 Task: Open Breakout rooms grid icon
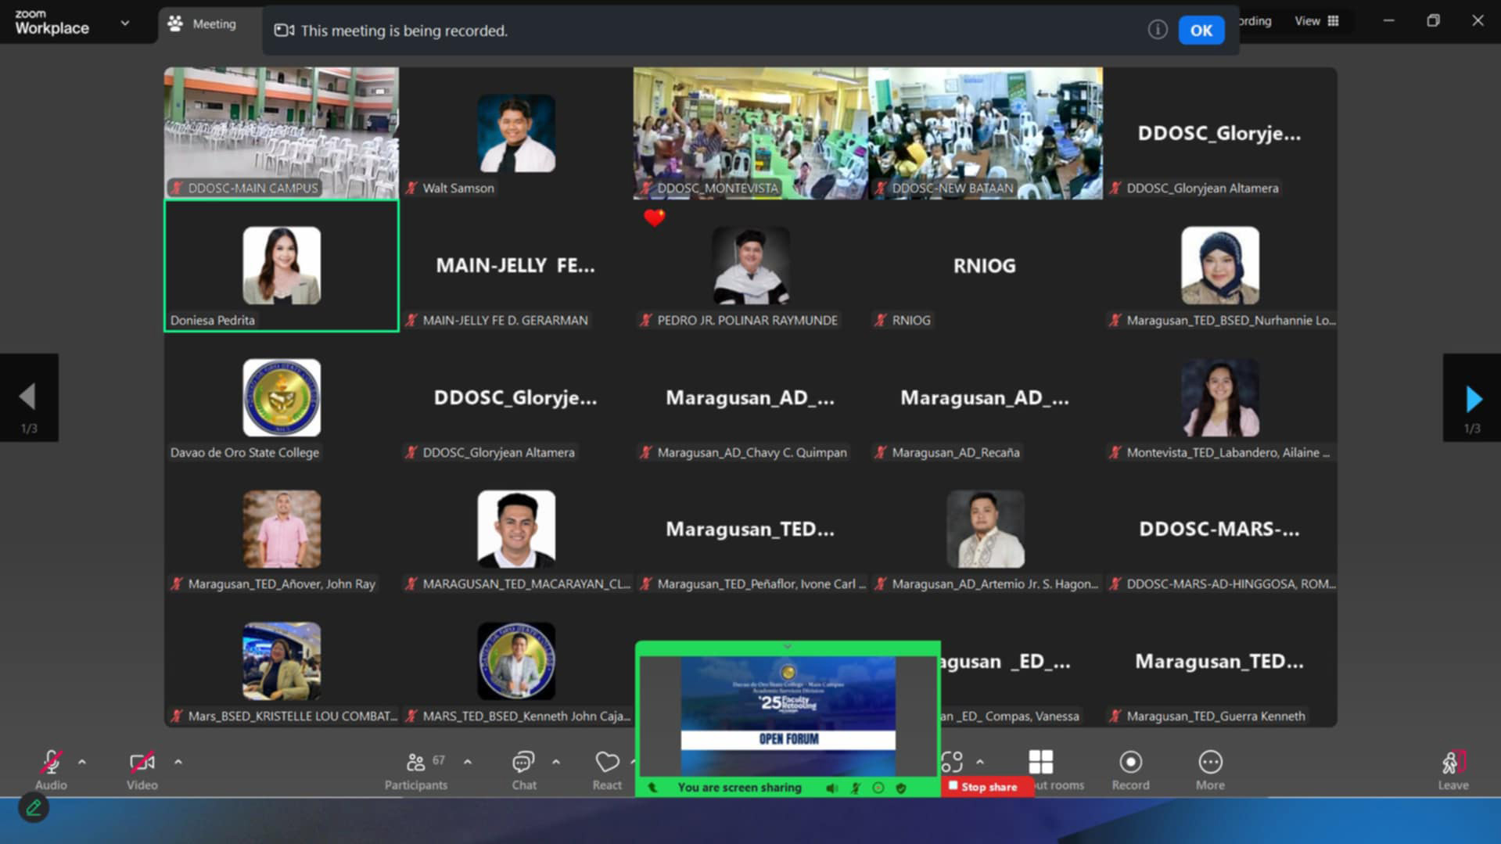1040,763
